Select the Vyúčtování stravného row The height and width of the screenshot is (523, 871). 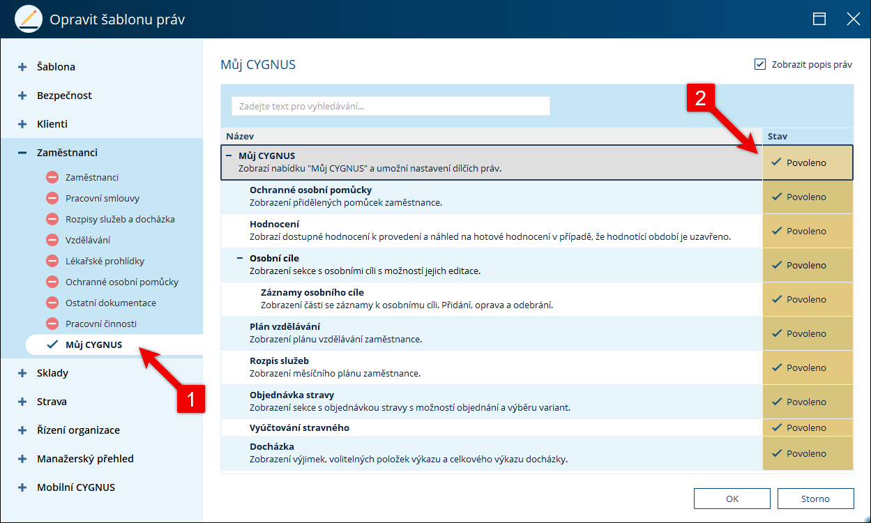pos(492,427)
